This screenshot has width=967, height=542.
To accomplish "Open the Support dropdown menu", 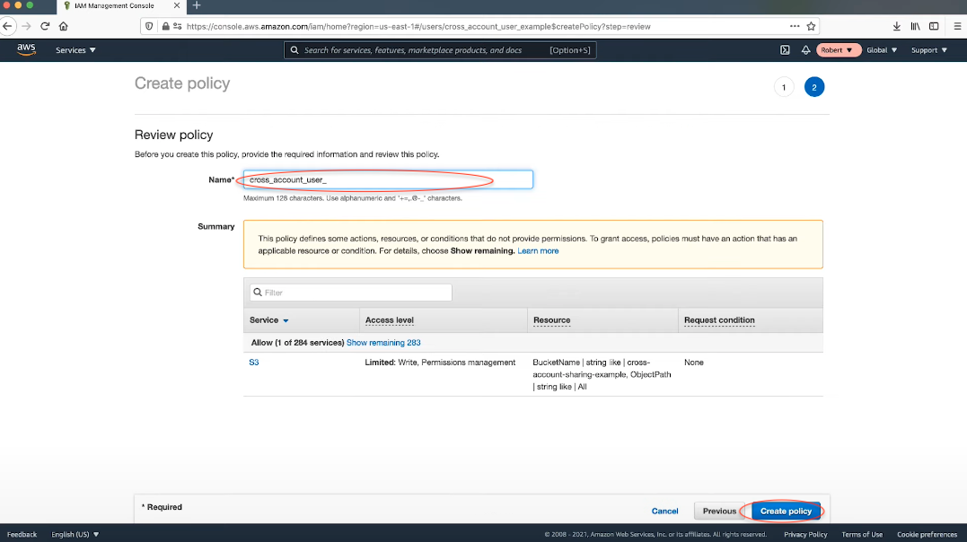I will [929, 50].
